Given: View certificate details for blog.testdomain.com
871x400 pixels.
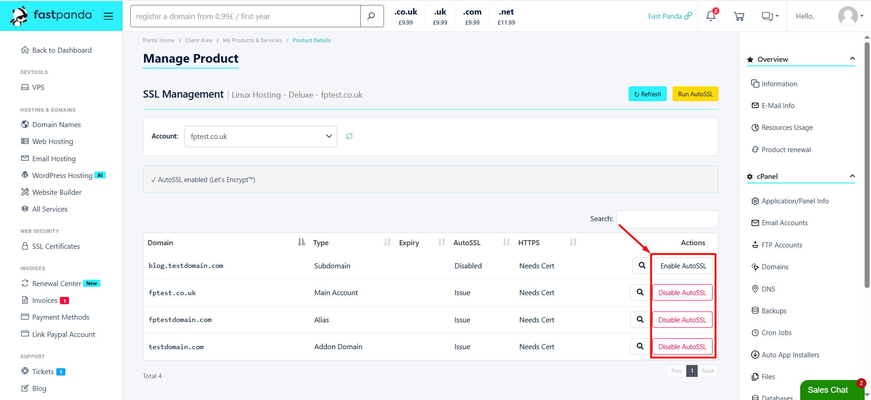Looking at the screenshot, I should point(642,266).
